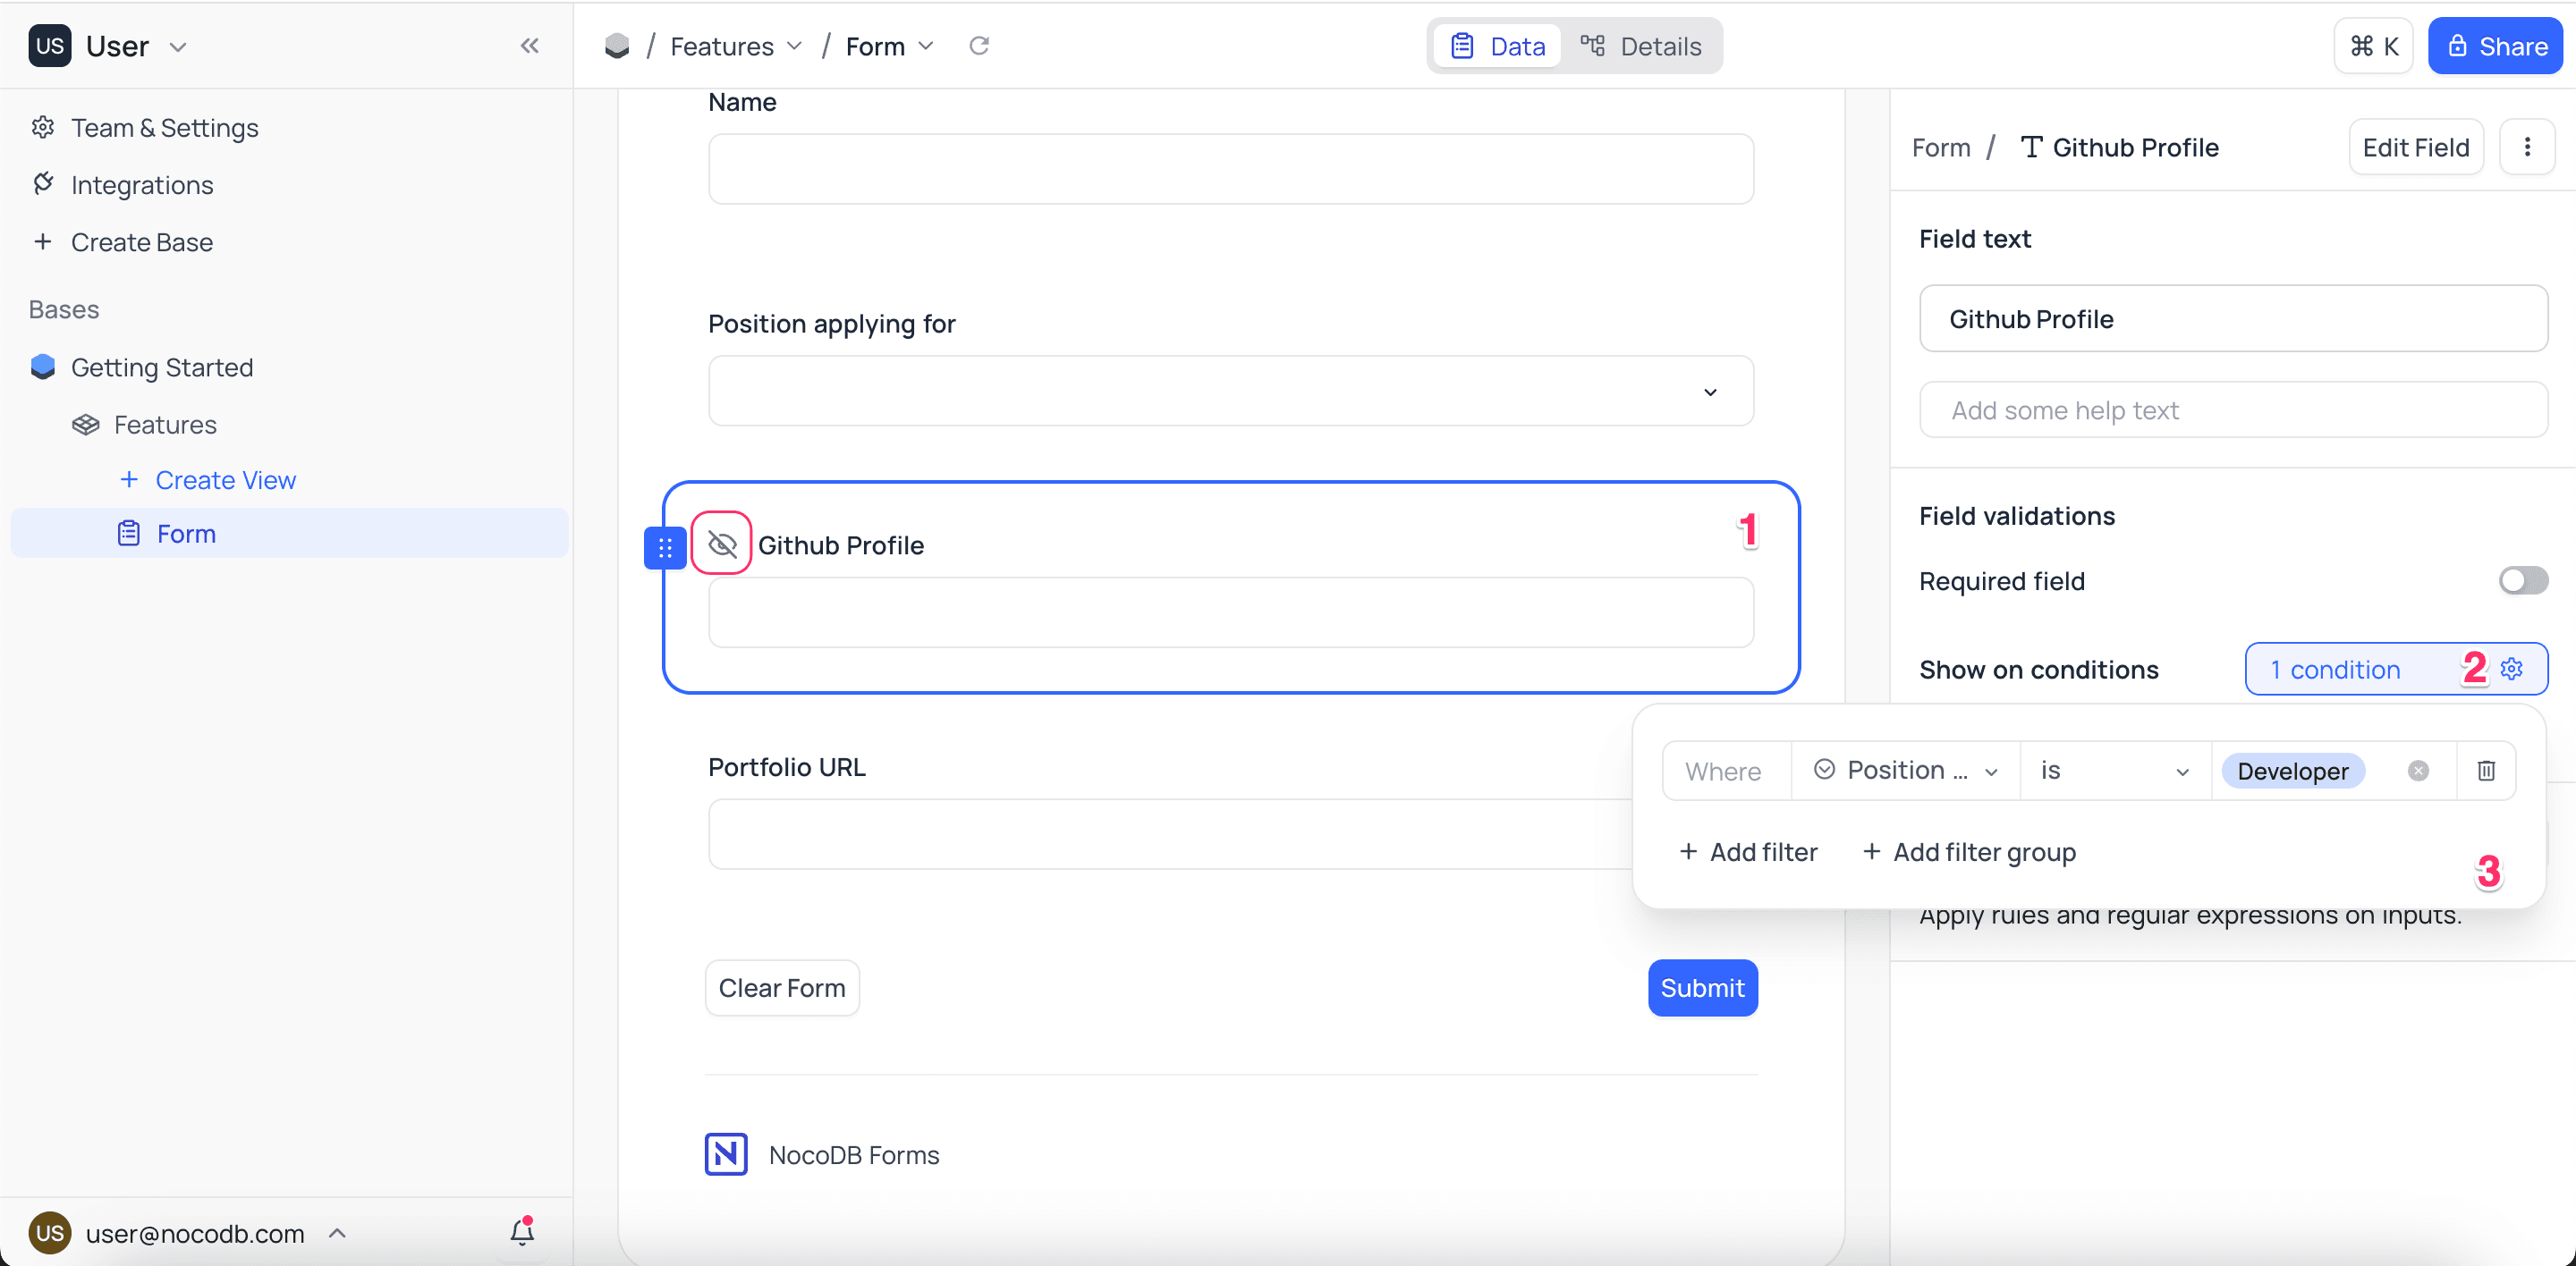
Task: Expand the Position applying for dropdown
Action: click(1230, 392)
